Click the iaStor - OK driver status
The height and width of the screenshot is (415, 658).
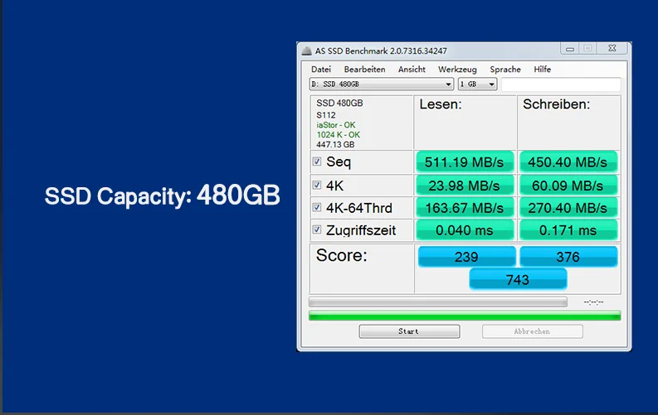click(x=336, y=125)
